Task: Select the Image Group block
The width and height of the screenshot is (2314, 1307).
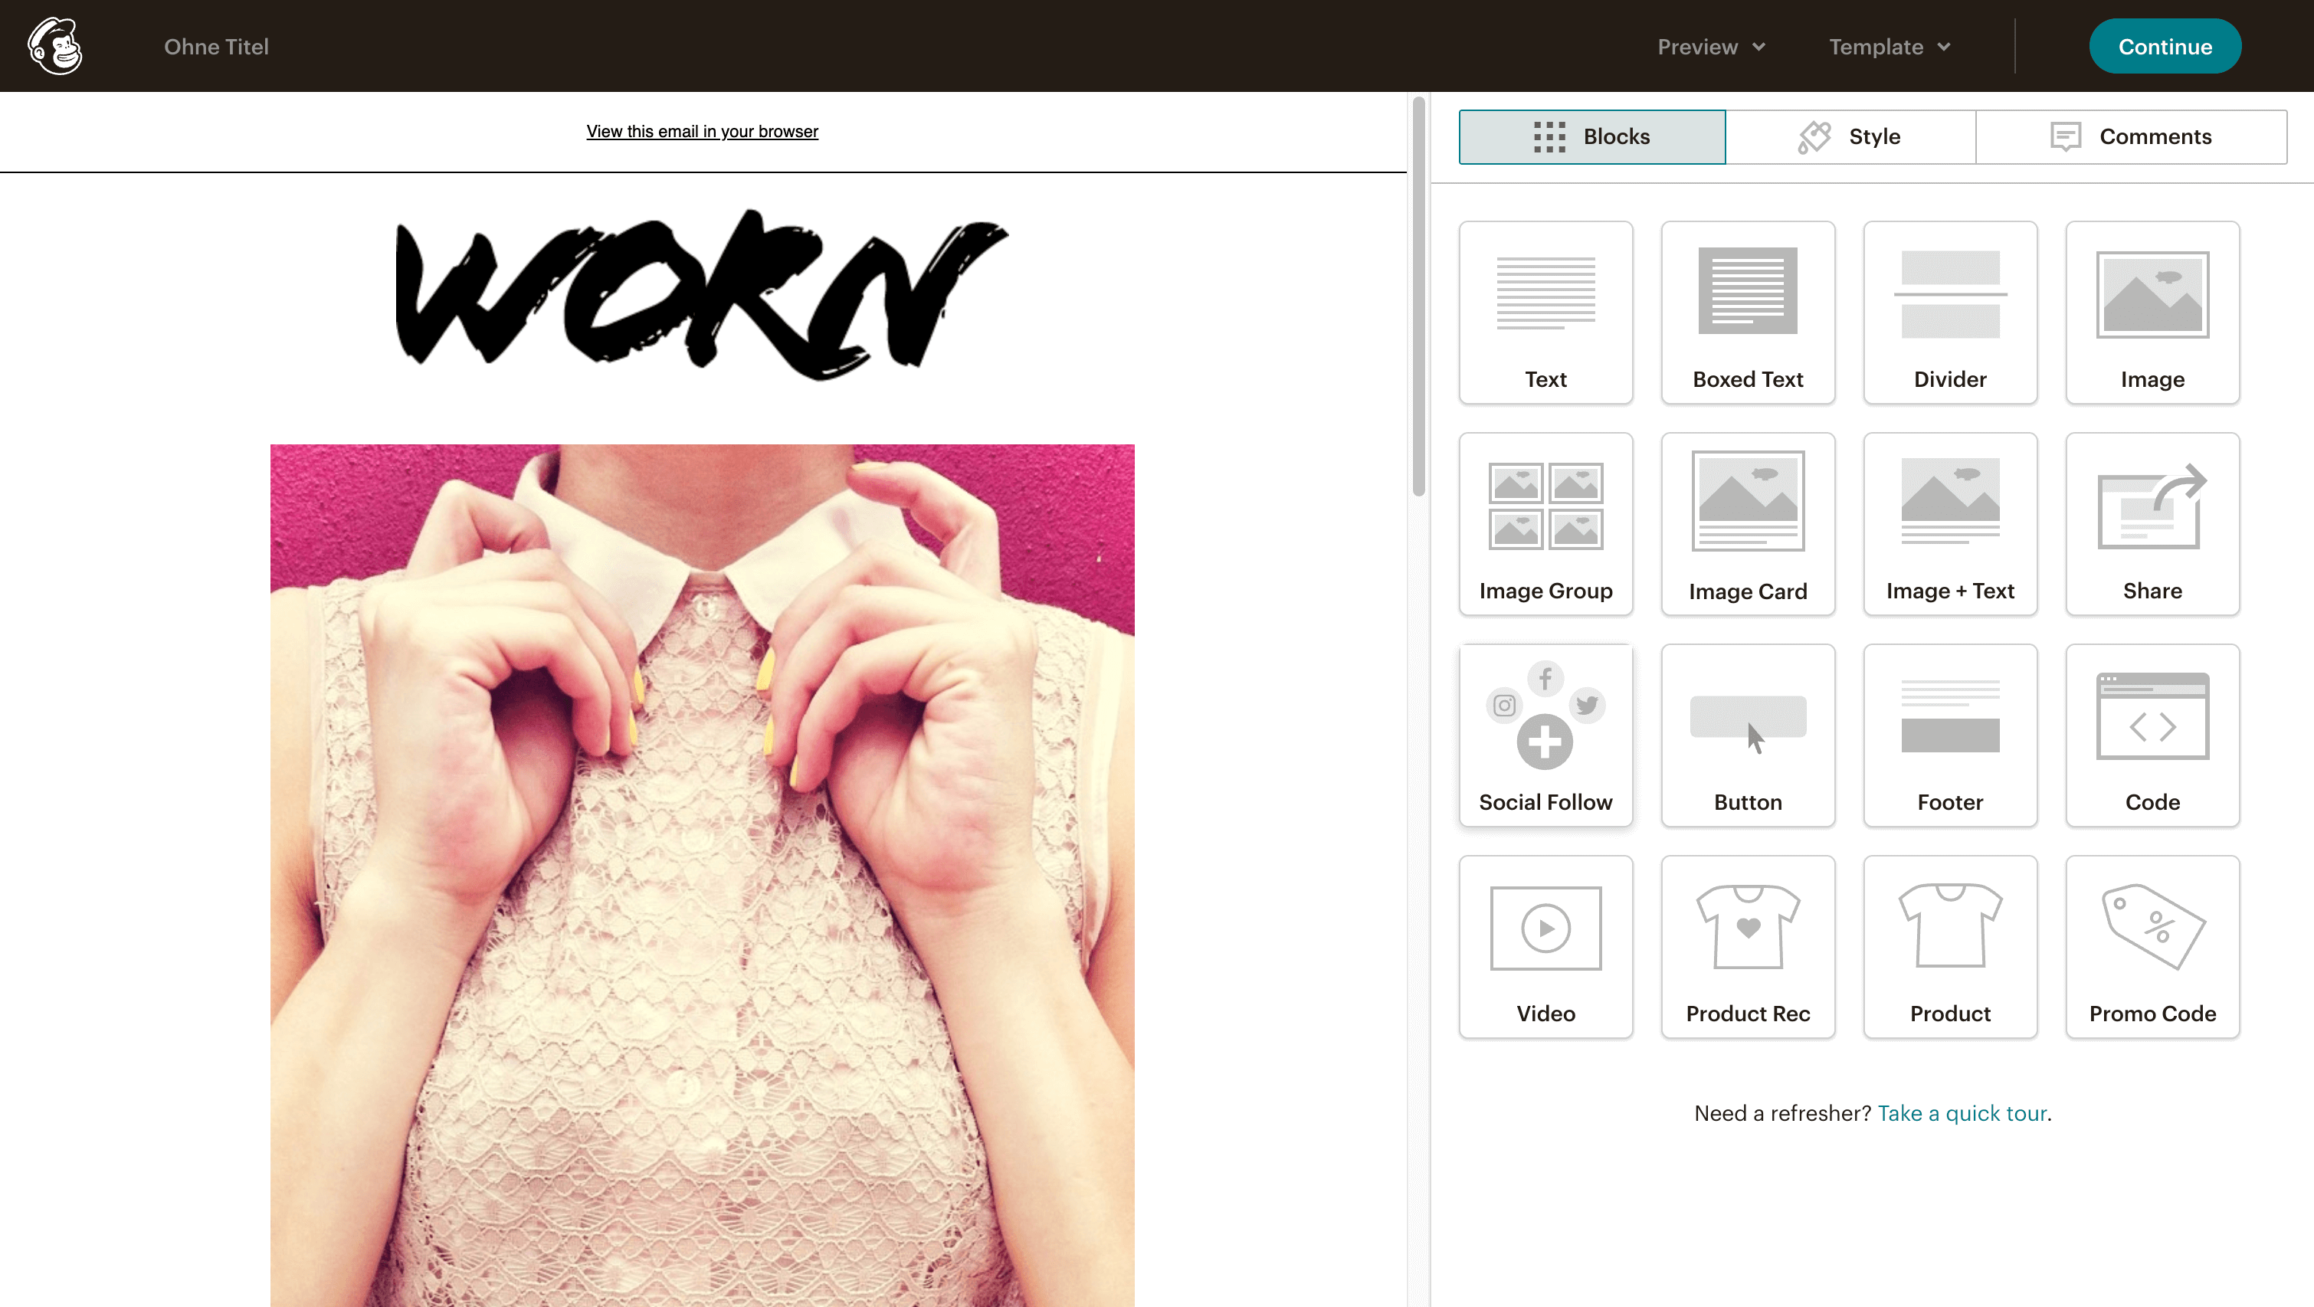Action: tap(1545, 524)
